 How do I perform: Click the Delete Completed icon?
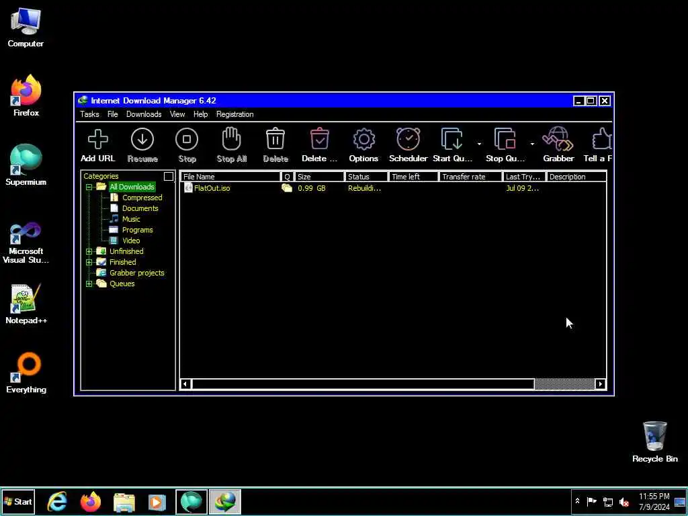click(319, 139)
